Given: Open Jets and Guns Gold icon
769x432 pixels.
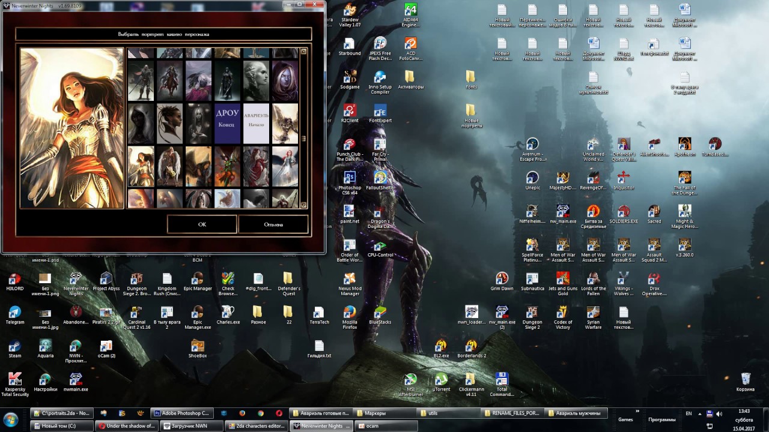Looking at the screenshot, I should coord(562,284).
